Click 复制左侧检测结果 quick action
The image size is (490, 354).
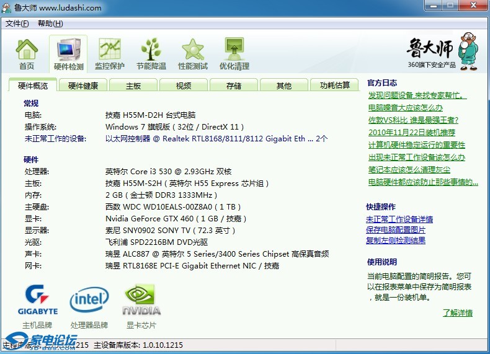(x=396, y=241)
